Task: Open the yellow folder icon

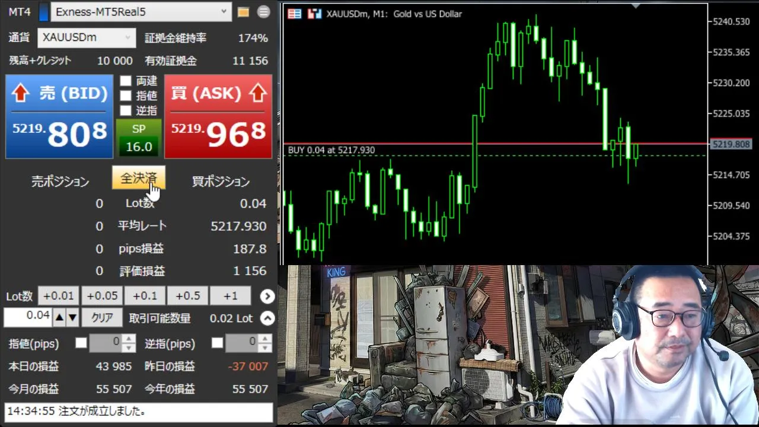Action: click(x=243, y=12)
